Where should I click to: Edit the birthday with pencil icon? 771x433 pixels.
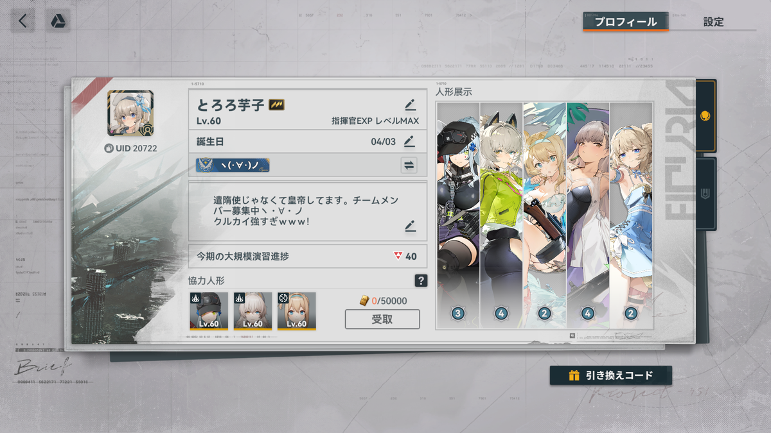[x=409, y=141]
